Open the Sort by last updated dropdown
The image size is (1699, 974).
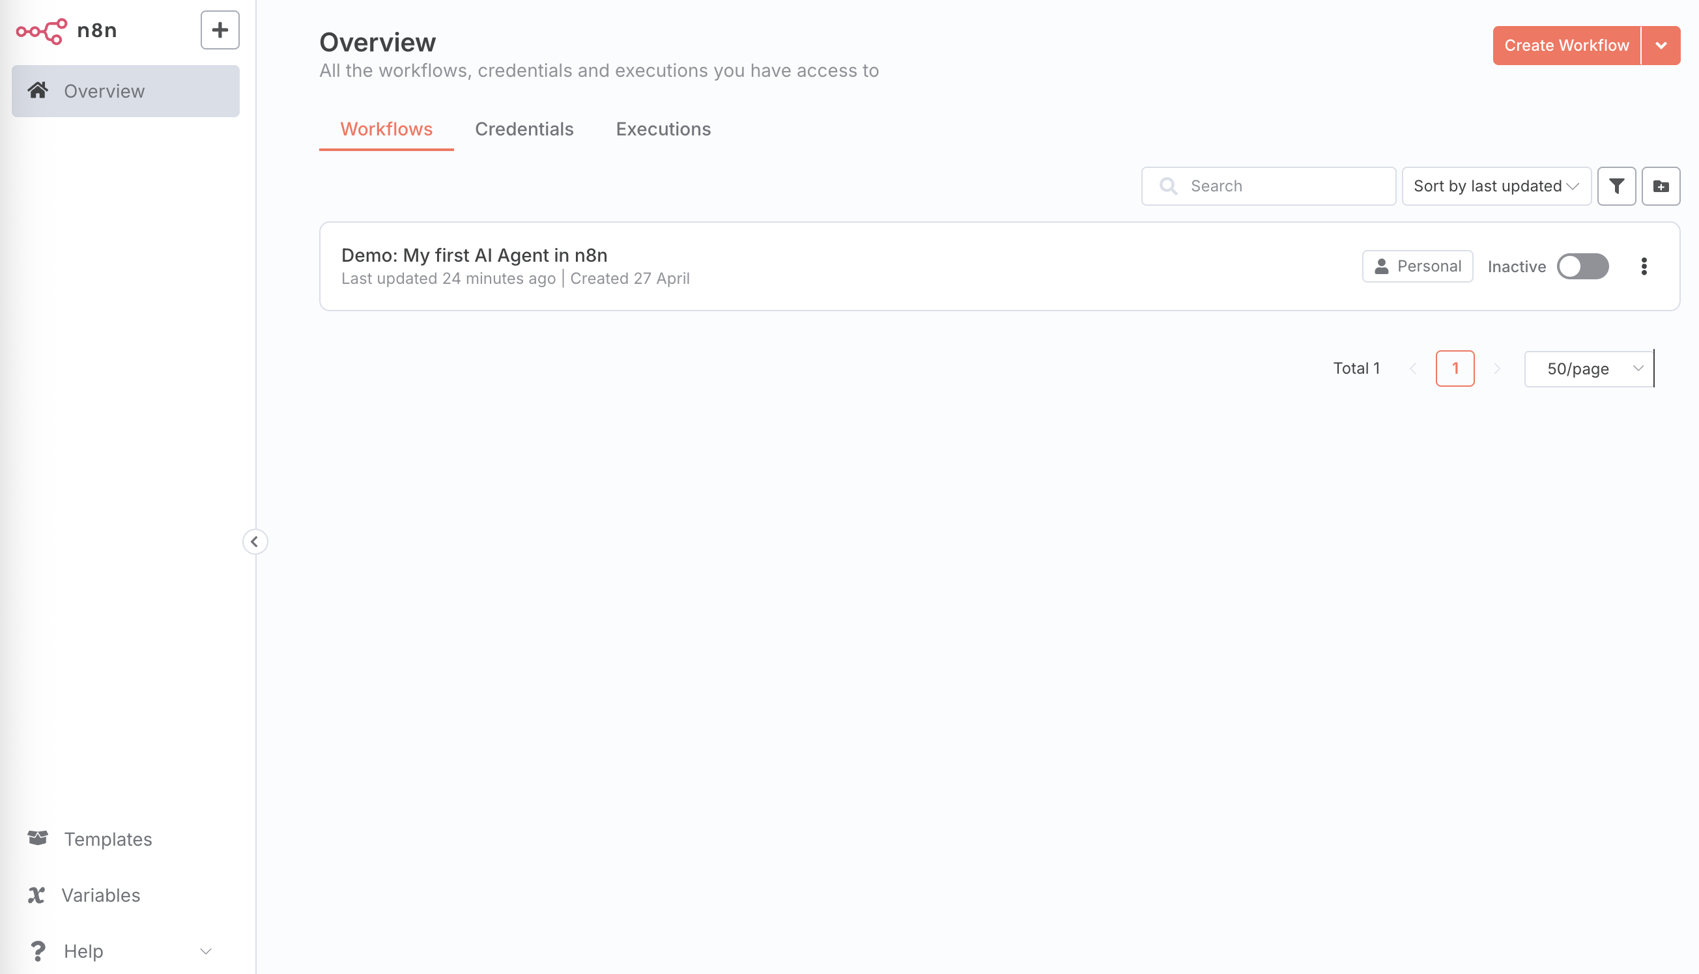pyautogui.click(x=1496, y=186)
